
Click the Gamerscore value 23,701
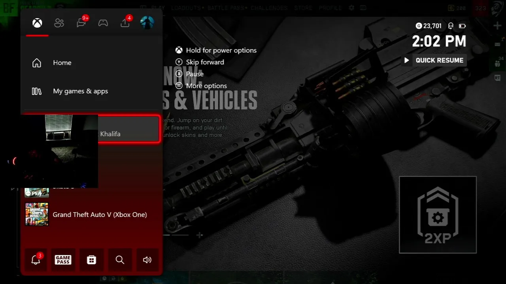[432, 26]
